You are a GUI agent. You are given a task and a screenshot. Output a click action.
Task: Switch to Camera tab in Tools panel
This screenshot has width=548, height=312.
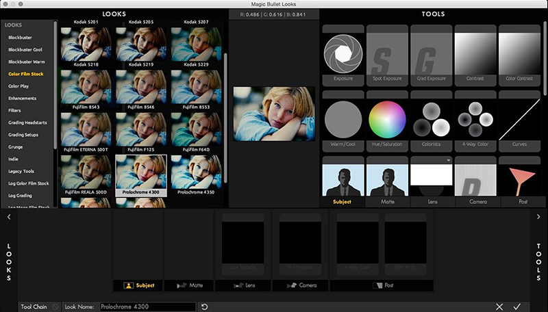pyautogui.click(x=478, y=202)
